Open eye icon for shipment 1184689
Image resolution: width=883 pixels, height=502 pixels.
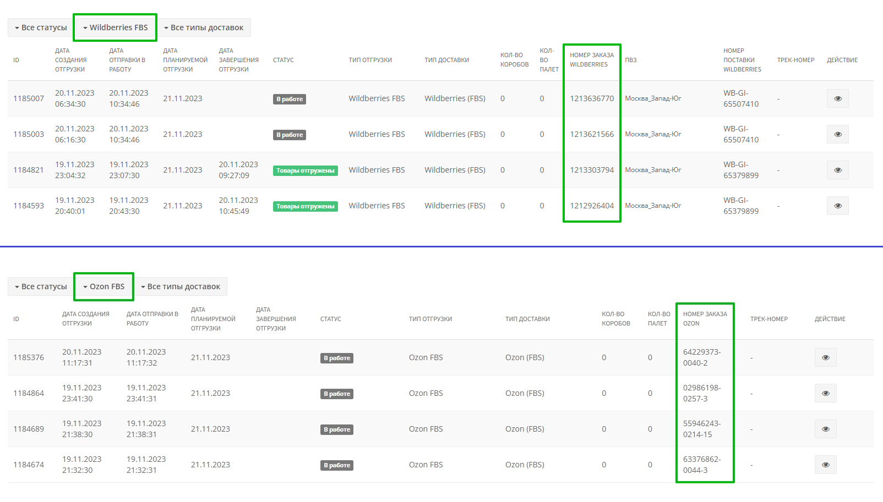825,429
